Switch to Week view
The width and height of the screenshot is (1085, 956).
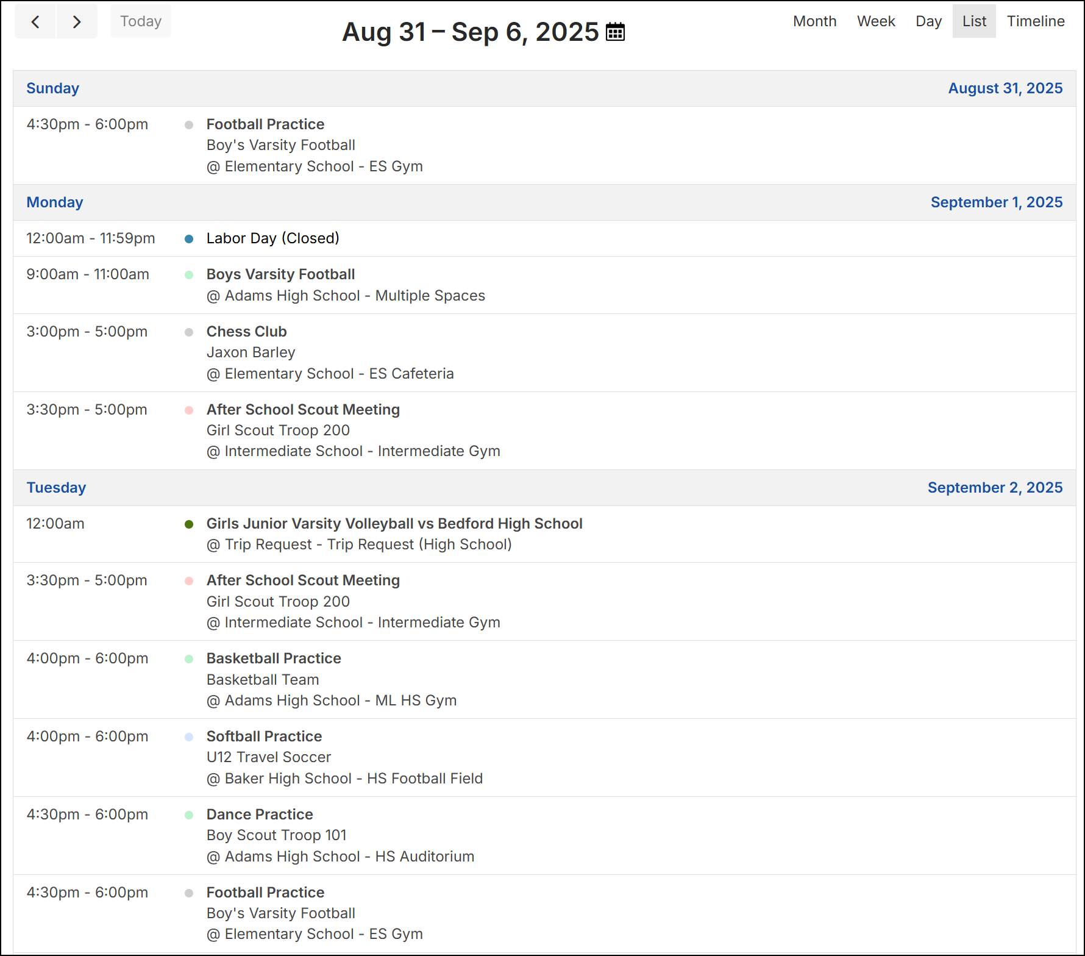click(876, 21)
